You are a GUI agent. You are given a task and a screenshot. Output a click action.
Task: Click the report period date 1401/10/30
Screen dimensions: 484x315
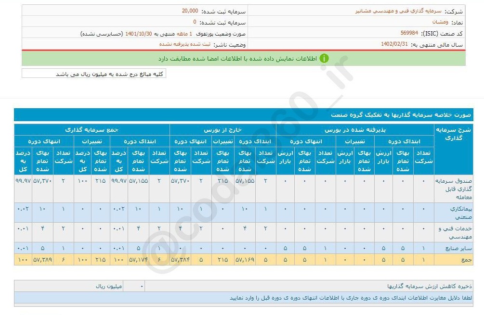pos(139,33)
